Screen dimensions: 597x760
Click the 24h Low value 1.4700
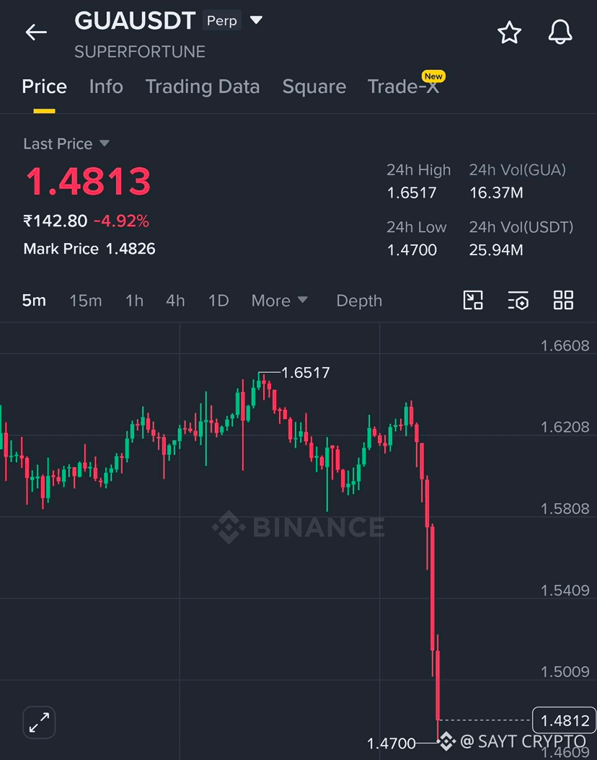[412, 250]
